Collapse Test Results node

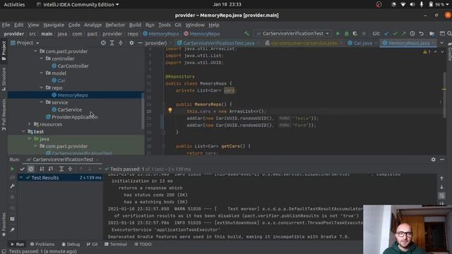click(21, 178)
